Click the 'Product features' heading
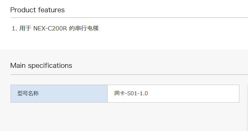 pos(37,10)
